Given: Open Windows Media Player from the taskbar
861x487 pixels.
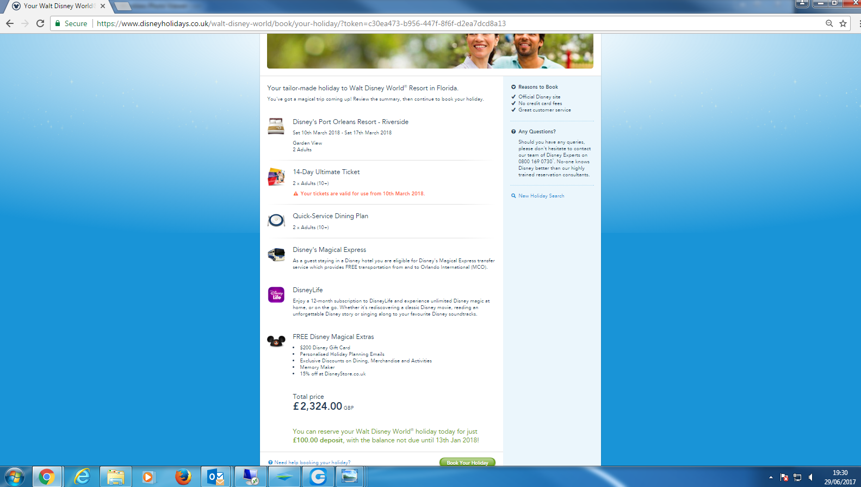Looking at the screenshot, I should [148, 477].
